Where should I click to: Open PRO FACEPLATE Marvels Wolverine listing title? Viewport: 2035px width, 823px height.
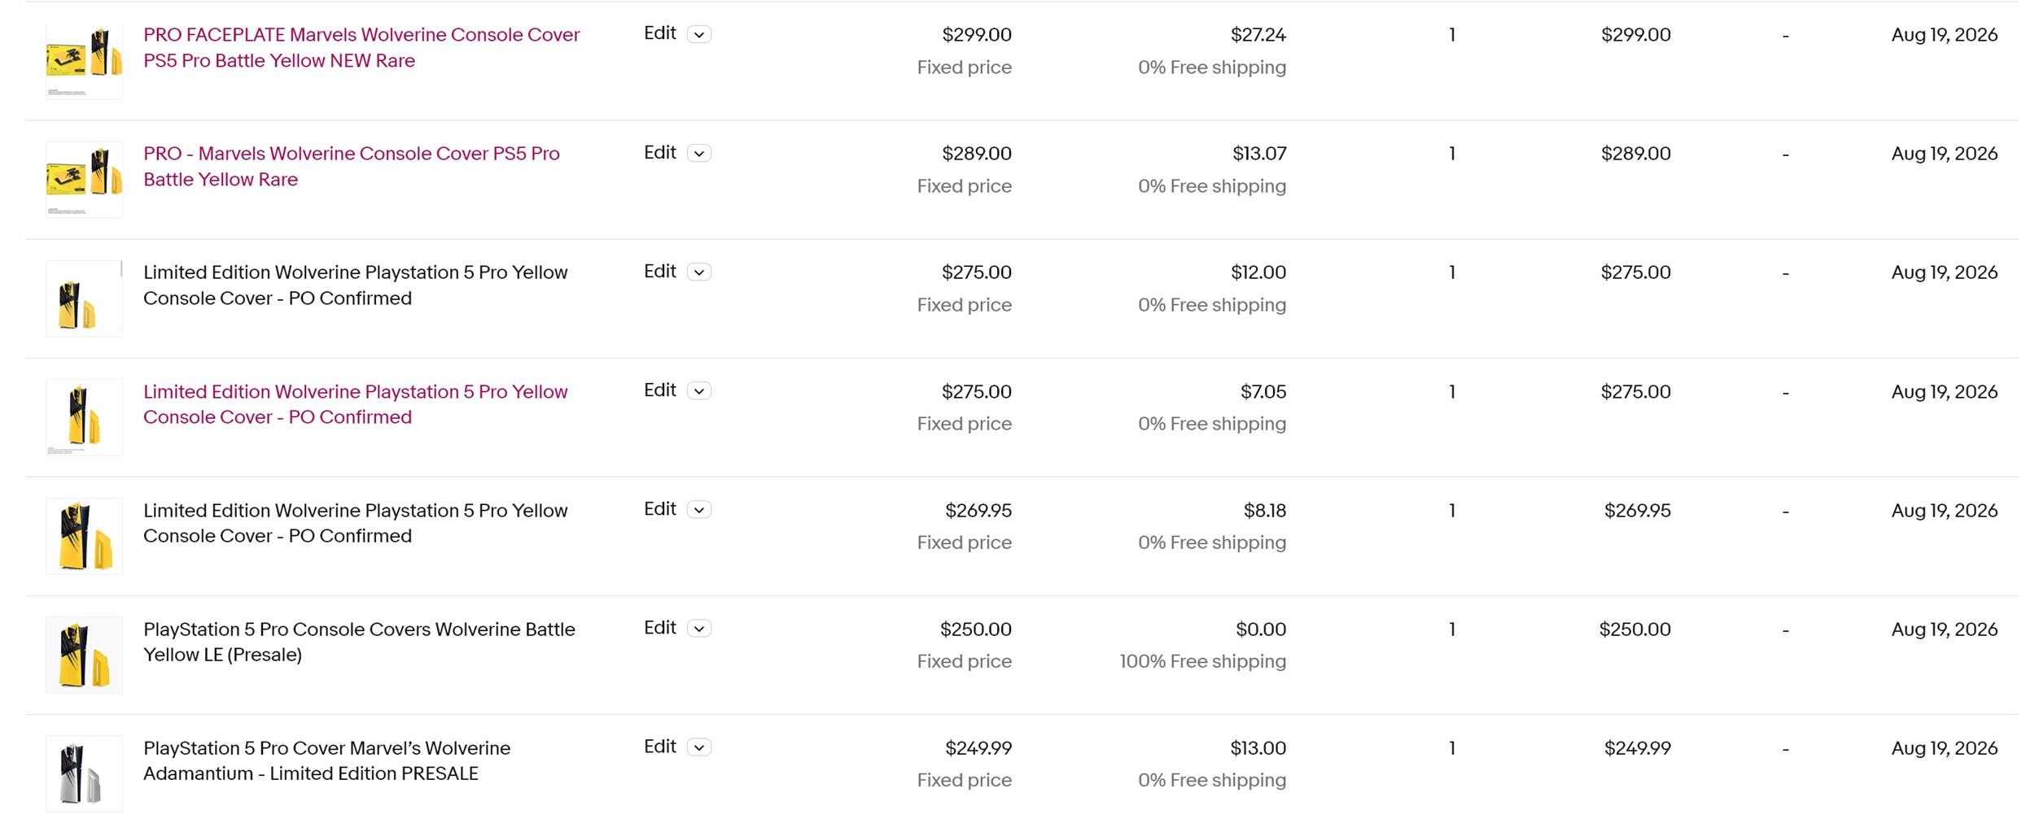361,47
